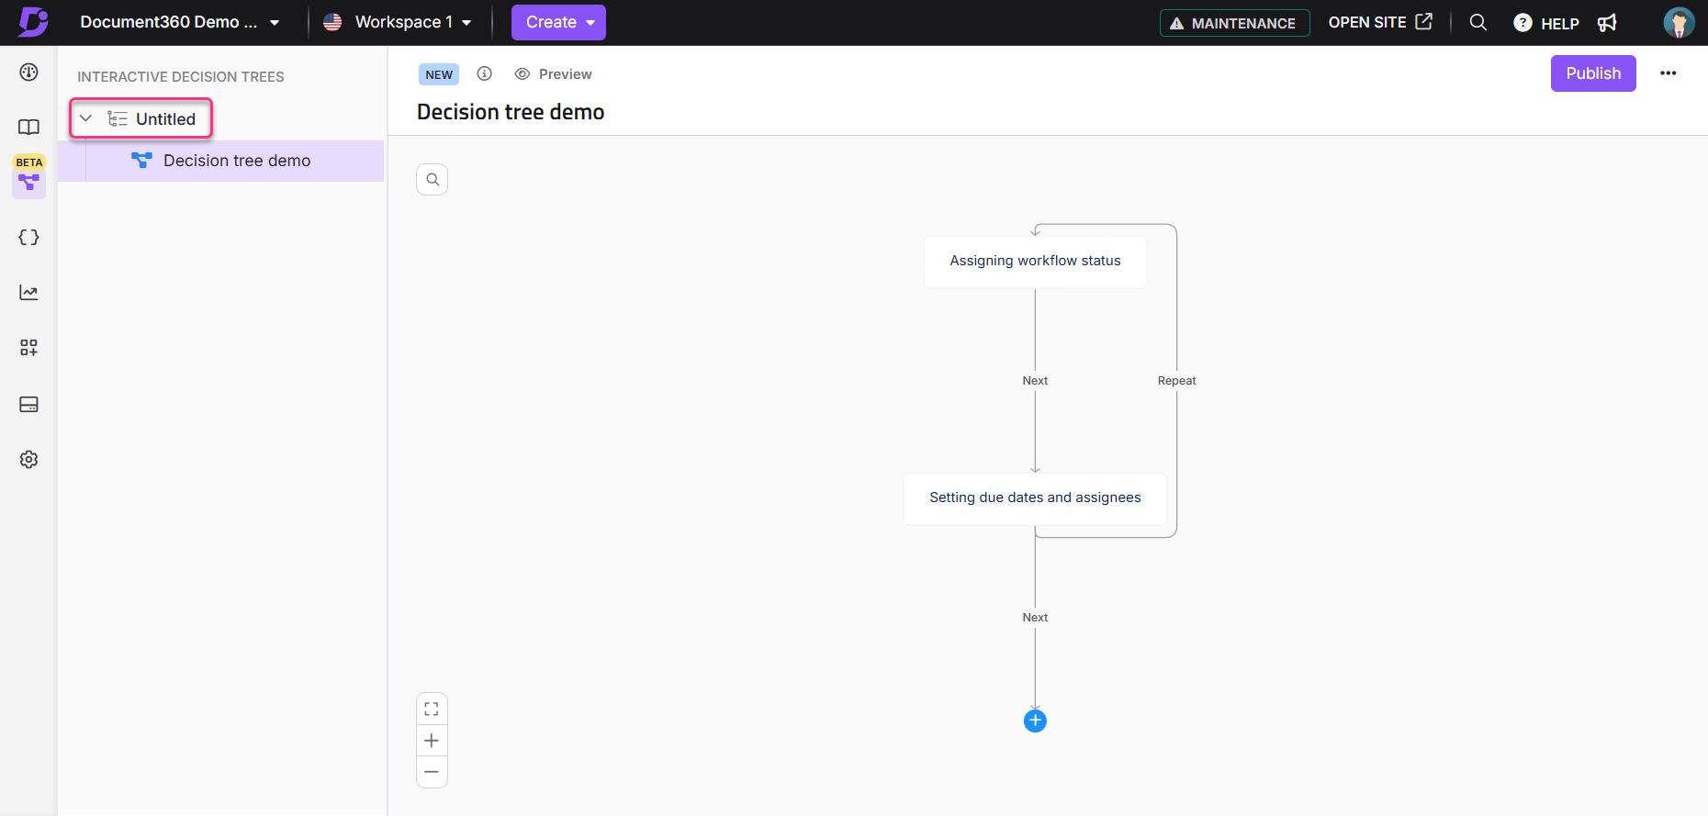Image resolution: width=1708 pixels, height=816 pixels.
Task: Click the fit to screen canvas icon
Action: [x=432, y=709]
